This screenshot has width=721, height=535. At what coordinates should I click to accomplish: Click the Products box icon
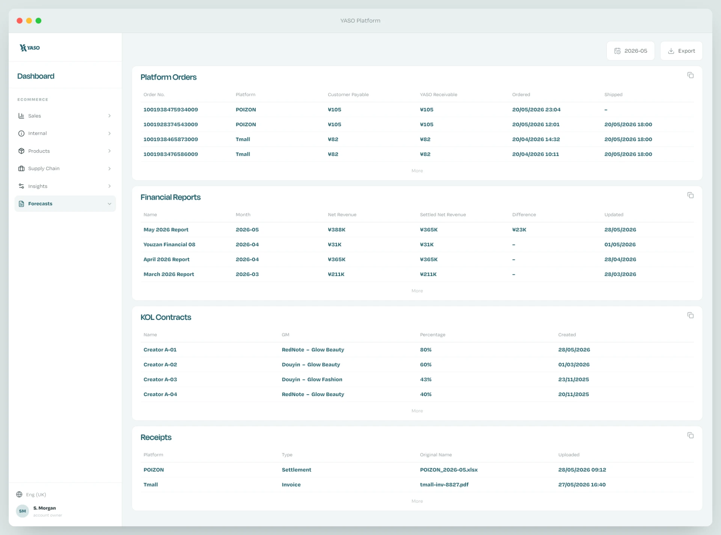pyautogui.click(x=21, y=151)
